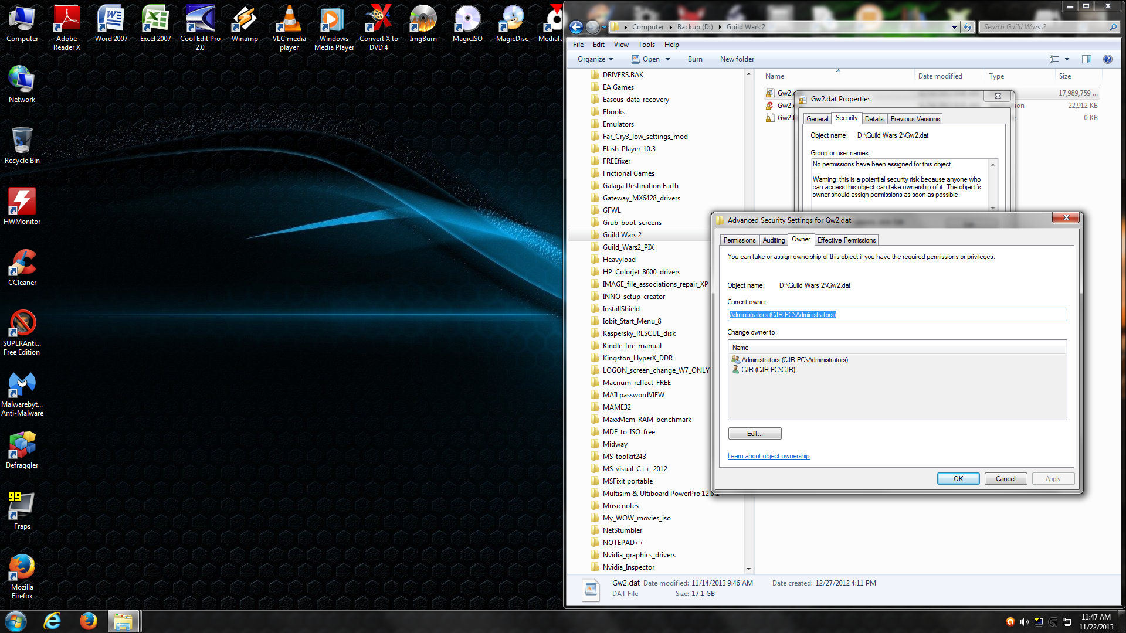Viewport: 1126px width, 633px height.
Task: Launch Mozilla Firefox desktop shortcut
Action: (x=22, y=576)
